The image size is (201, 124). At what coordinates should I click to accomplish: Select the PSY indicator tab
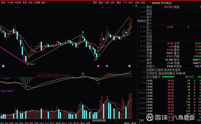tap(70, 123)
